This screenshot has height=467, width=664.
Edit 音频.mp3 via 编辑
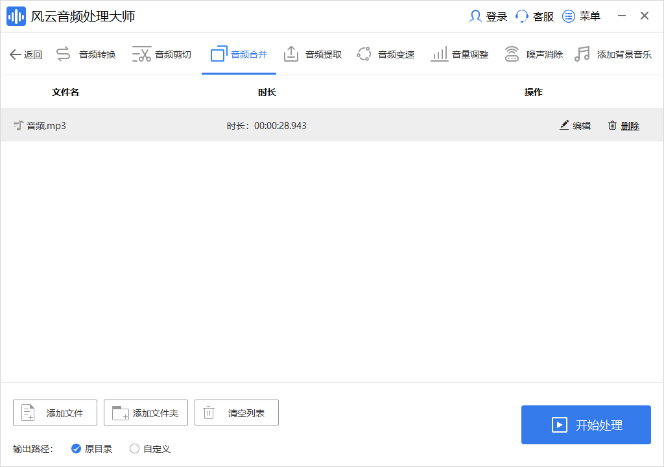(x=582, y=126)
